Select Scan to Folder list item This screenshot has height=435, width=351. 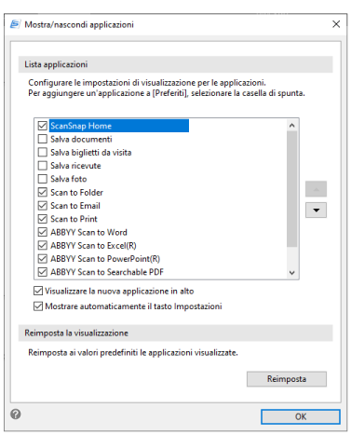[x=76, y=193]
